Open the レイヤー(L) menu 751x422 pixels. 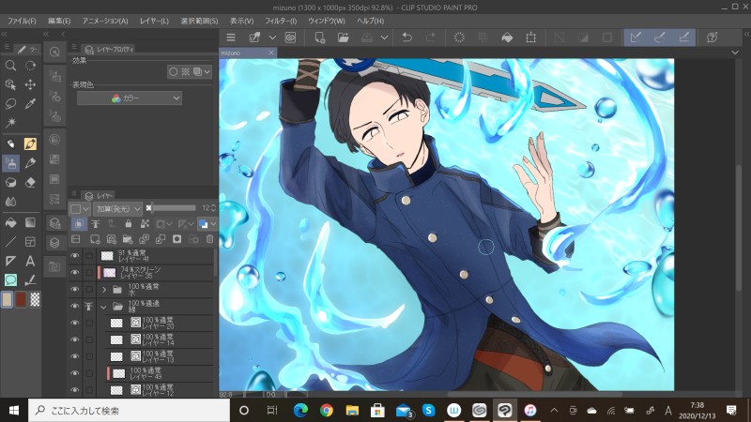(x=154, y=21)
